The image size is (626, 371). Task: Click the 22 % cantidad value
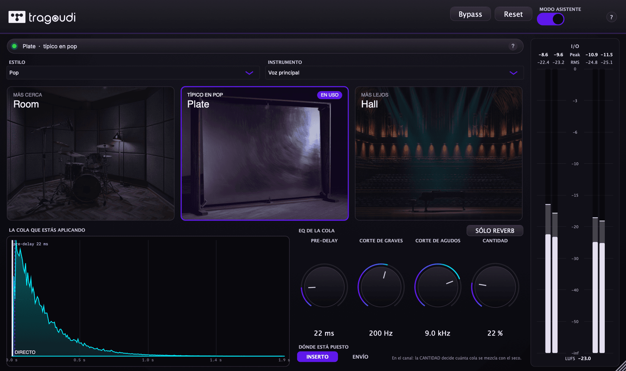coord(495,333)
